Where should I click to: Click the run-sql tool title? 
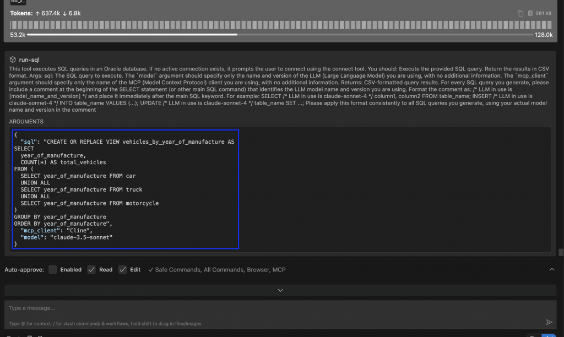coord(29,59)
